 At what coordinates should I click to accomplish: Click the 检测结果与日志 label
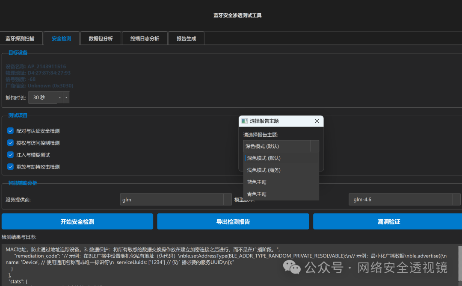click(x=19, y=237)
